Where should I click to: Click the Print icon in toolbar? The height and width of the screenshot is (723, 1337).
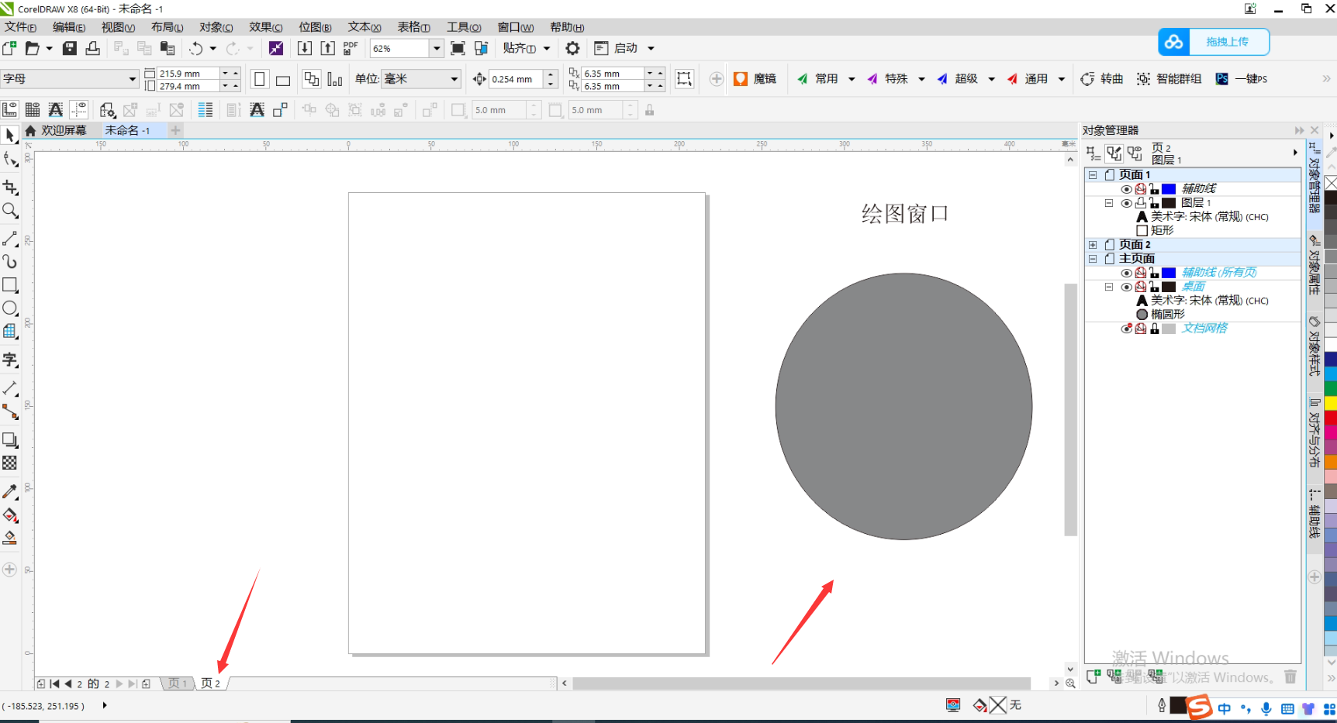click(93, 48)
